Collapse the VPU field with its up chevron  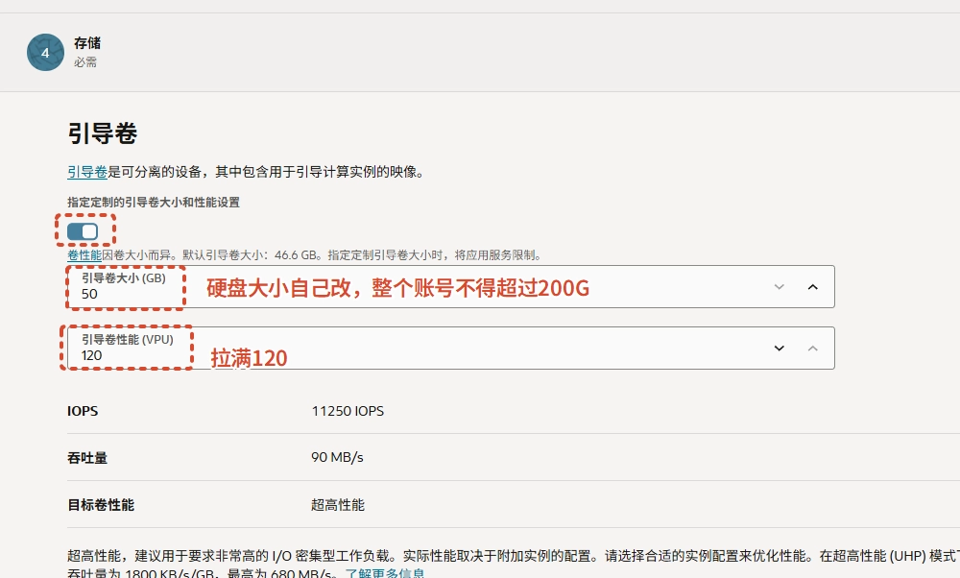coord(811,348)
